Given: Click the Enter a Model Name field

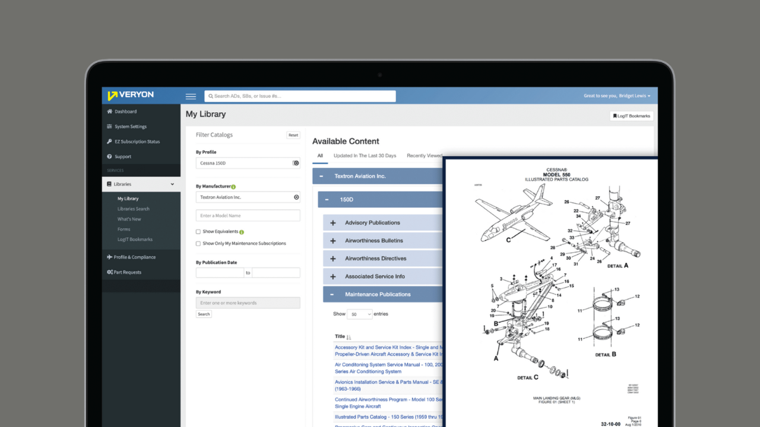Looking at the screenshot, I should (248, 216).
